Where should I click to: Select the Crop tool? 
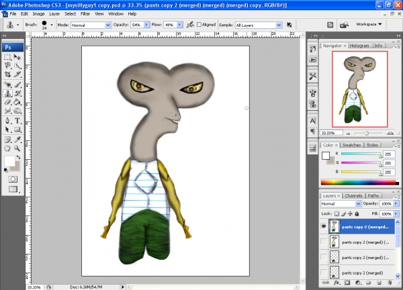(7, 75)
